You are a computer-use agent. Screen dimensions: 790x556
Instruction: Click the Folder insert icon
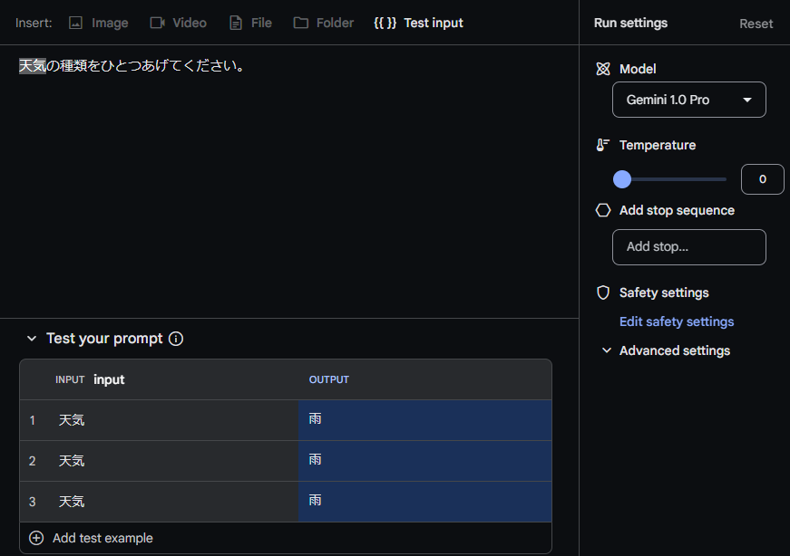[301, 23]
